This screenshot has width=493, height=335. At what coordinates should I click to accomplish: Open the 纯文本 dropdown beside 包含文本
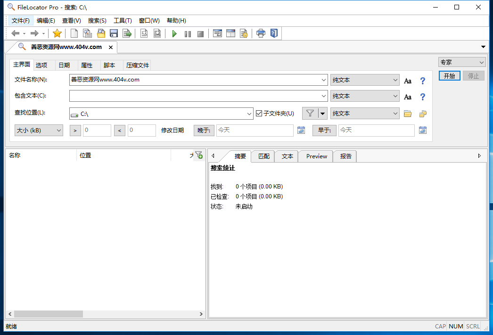[365, 96]
